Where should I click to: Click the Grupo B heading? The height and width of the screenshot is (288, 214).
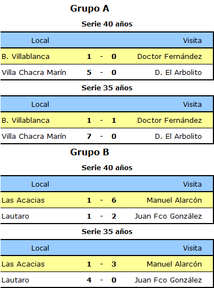point(89,153)
